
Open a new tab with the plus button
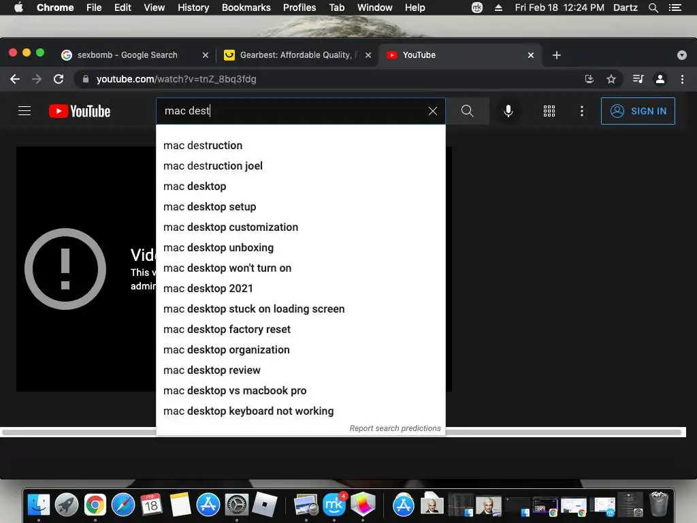click(557, 55)
